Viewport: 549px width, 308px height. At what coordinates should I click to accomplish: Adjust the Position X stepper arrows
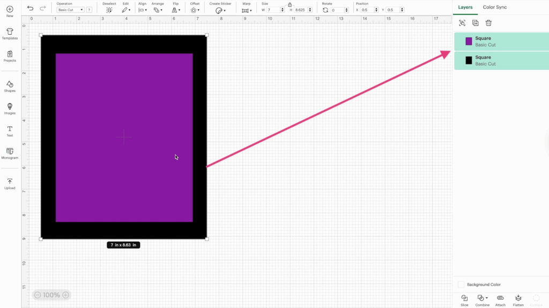pos(376,10)
